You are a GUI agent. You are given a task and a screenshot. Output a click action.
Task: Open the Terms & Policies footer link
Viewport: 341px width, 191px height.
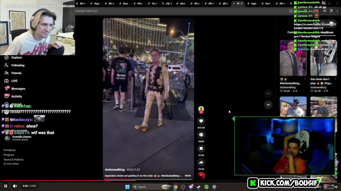pyautogui.click(x=14, y=160)
